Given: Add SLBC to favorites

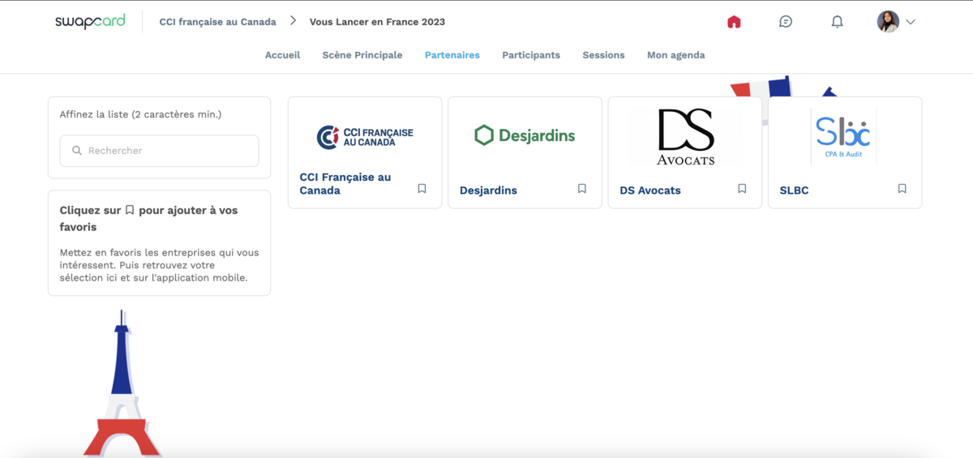Looking at the screenshot, I should tap(902, 189).
